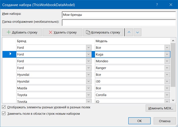Click the Corolla model cell text
178x127 pixels.
tap(101, 95)
